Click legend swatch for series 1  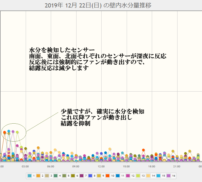coord(30,176)
